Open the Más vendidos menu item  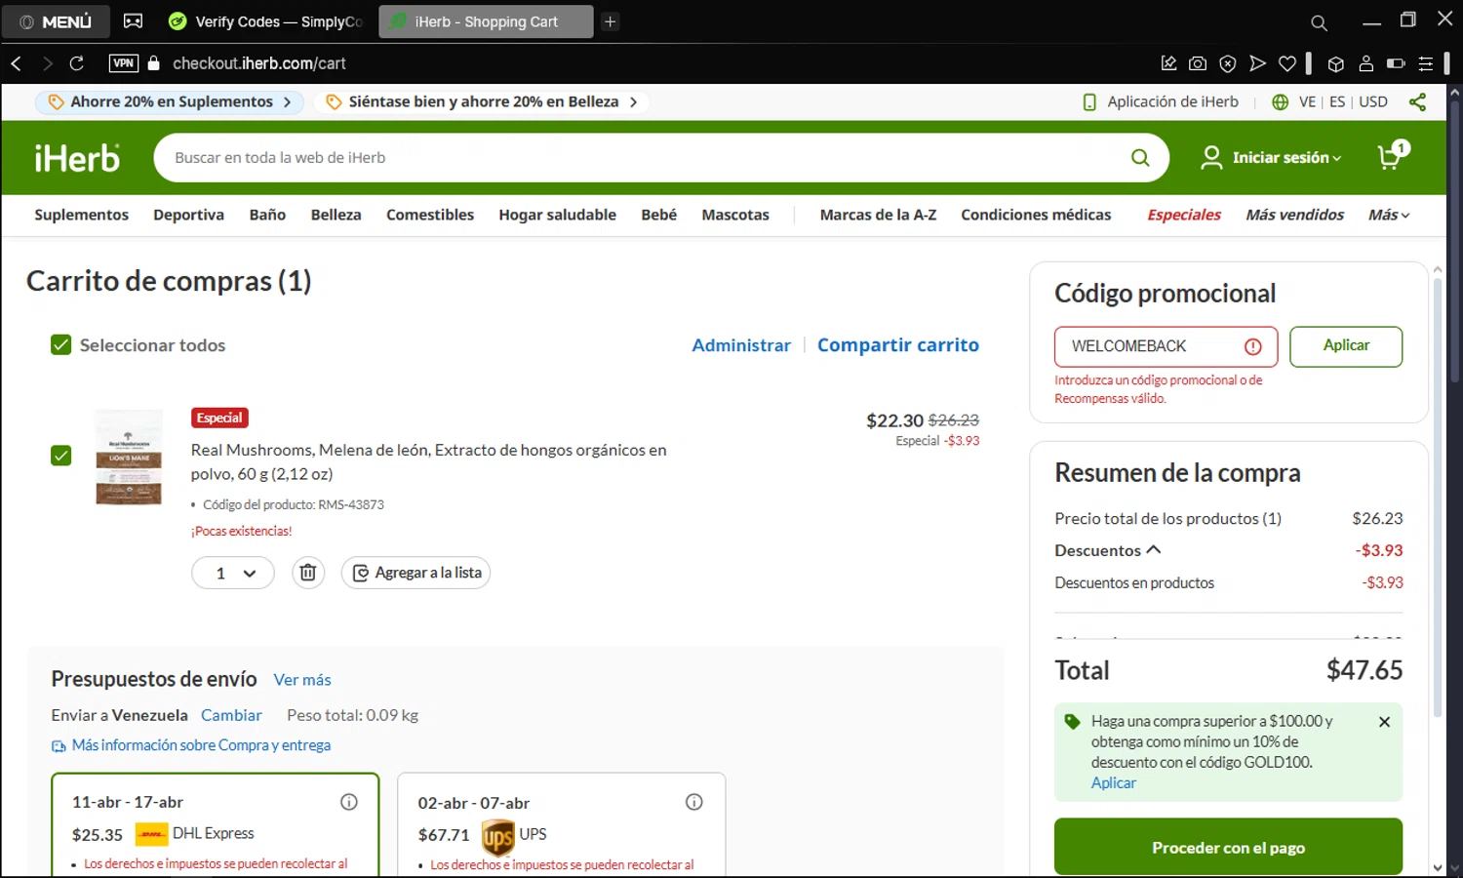pyautogui.click(x=1294, y=215)
